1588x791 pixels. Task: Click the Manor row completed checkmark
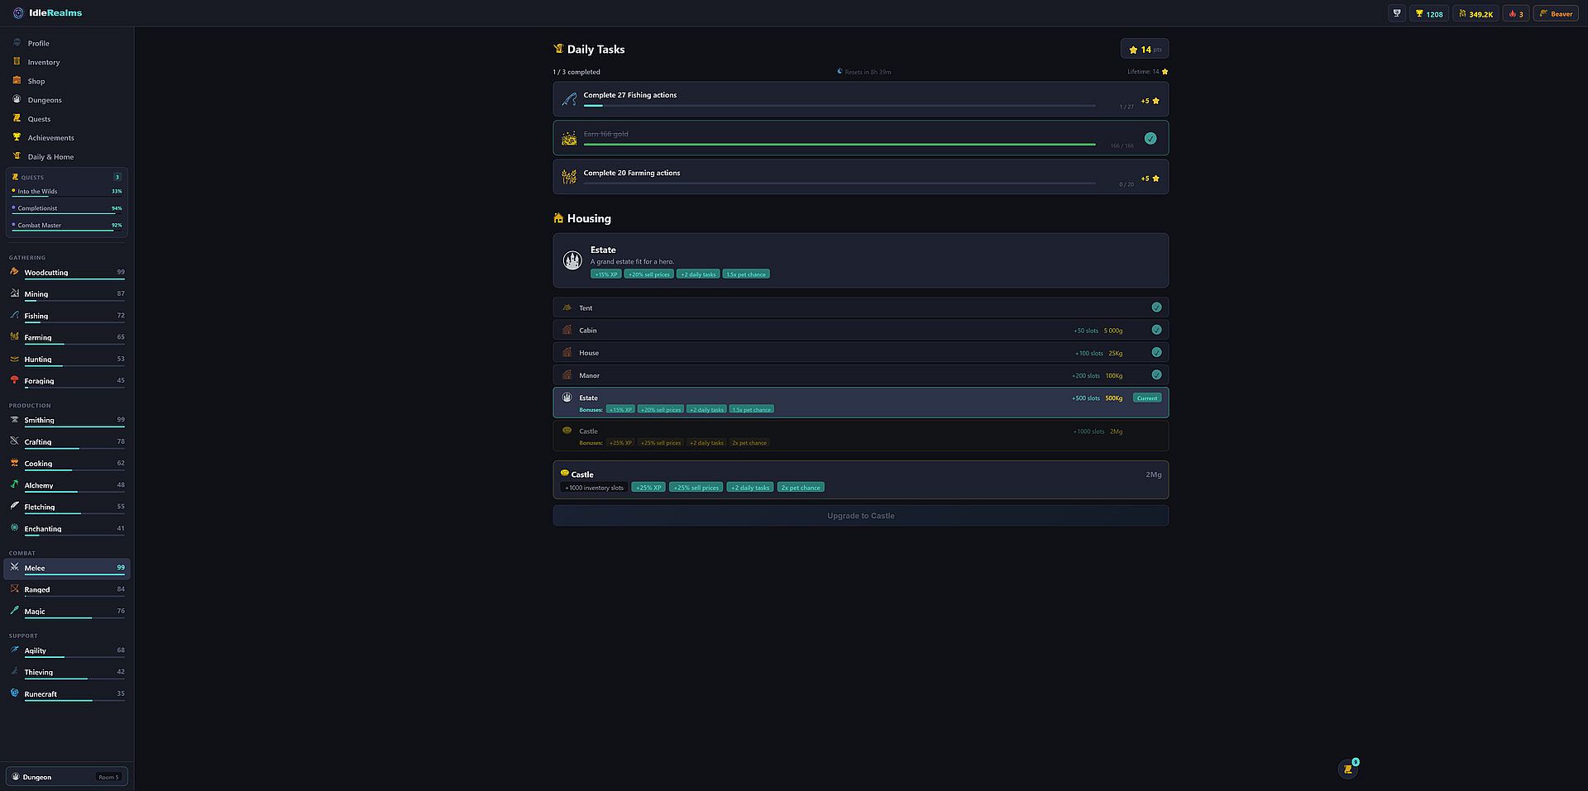[x=1156, y=375]
